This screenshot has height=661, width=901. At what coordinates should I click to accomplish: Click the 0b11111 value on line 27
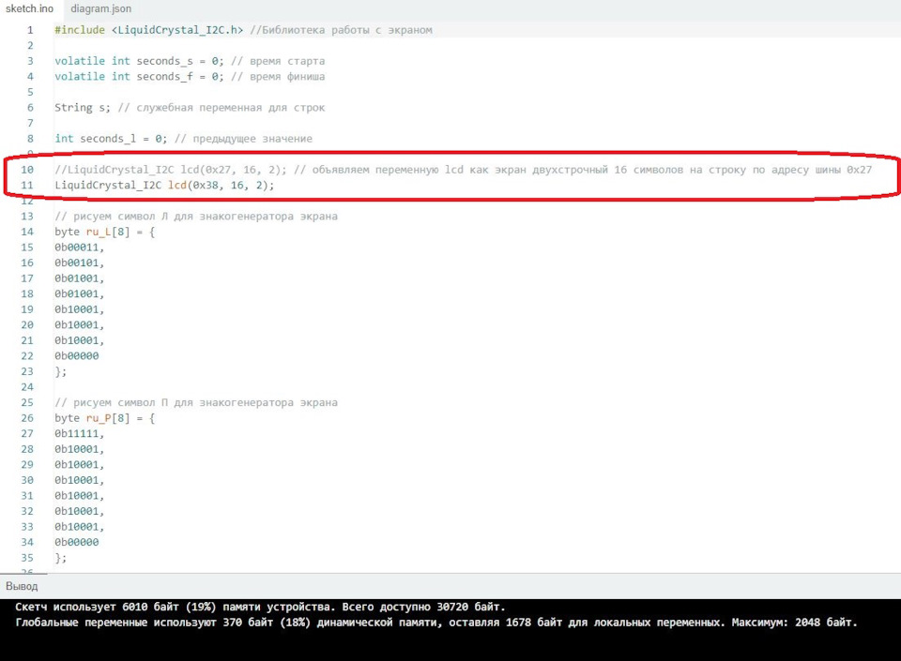click(x=79, y=434)
